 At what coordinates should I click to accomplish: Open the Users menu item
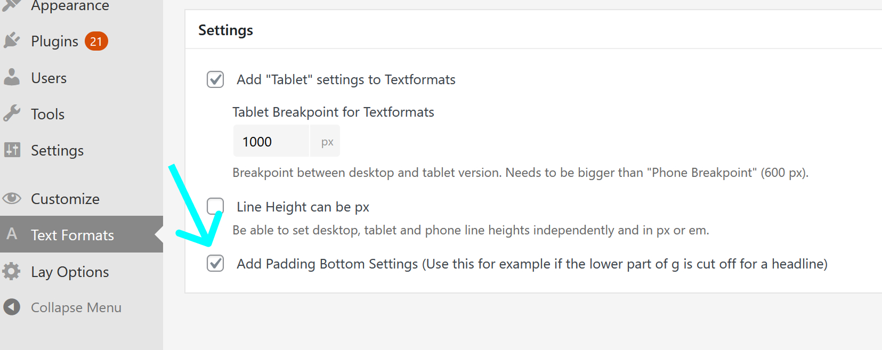tap(48, 78)
